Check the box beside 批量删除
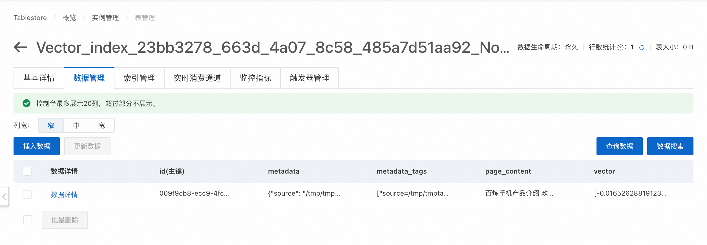Viewport: 707px width, 245px height. pyautogui.click(x=28, y=220)
